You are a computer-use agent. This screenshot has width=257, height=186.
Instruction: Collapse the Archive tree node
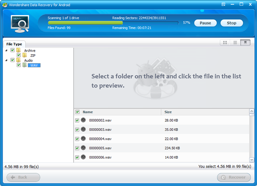(6, 50)
